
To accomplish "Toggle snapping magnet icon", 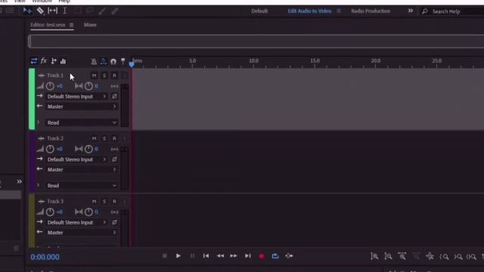I will pyautogui.click(x=113, y=61).
